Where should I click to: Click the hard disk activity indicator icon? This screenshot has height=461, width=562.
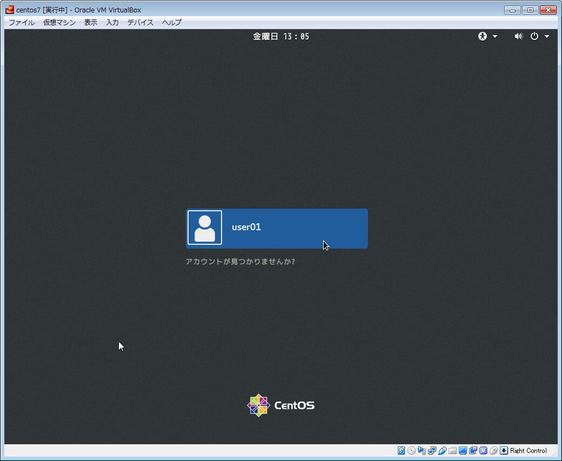402,451
